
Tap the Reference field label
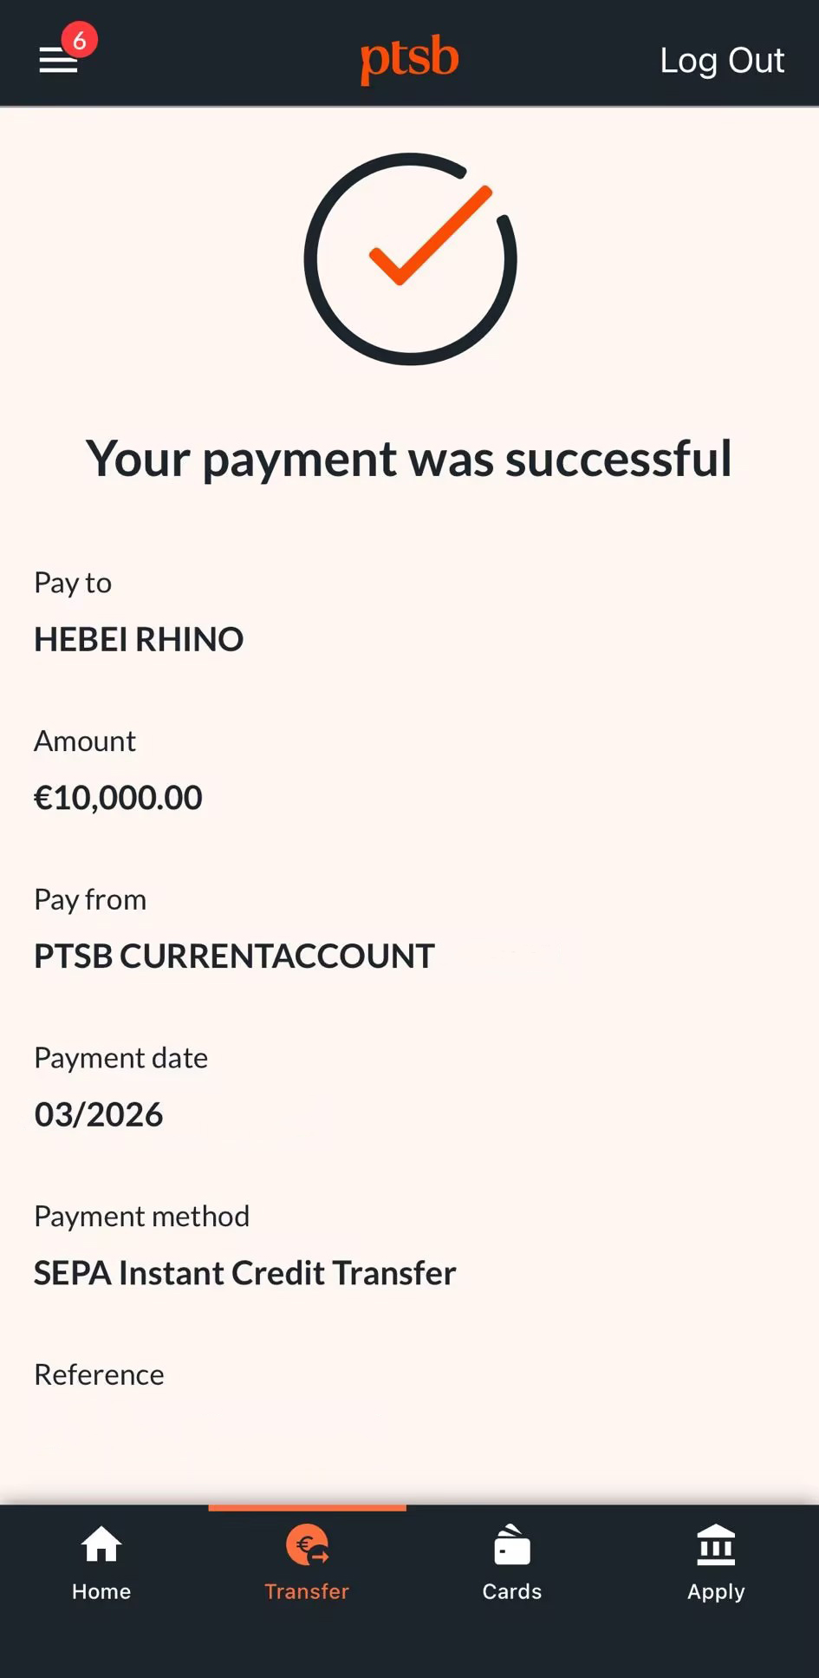[99, 1374]
